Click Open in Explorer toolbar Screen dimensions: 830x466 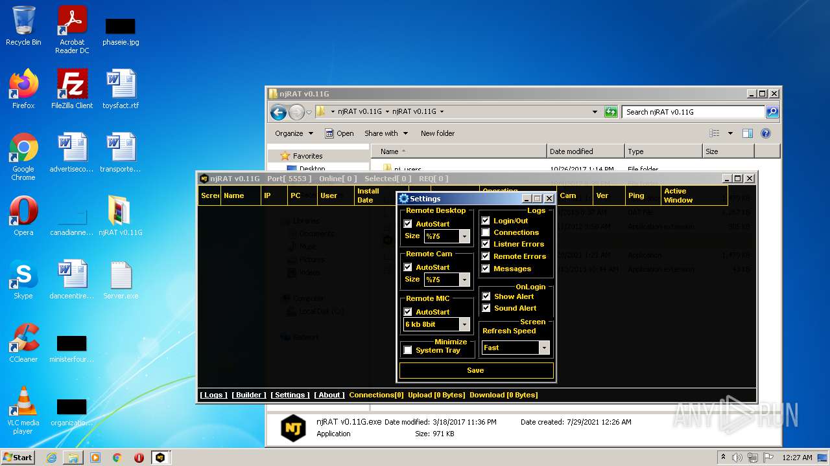(x=340, y=133)
